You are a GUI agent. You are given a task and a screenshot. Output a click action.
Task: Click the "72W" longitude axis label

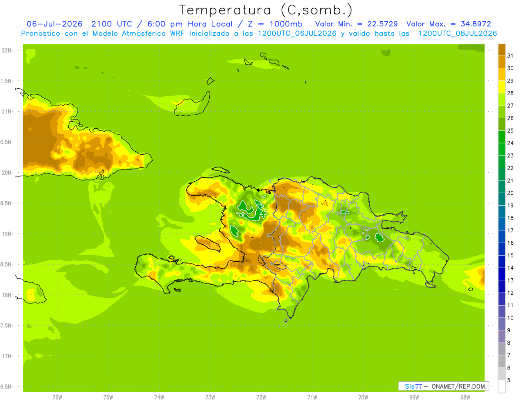click(261, 397)
